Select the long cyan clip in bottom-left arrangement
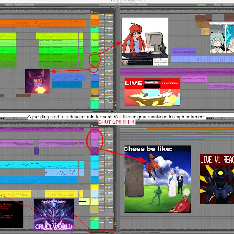 [39, 165]
